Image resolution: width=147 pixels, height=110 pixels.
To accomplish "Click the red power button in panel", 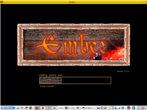I will pyautogui.click(x=143, y=108).
